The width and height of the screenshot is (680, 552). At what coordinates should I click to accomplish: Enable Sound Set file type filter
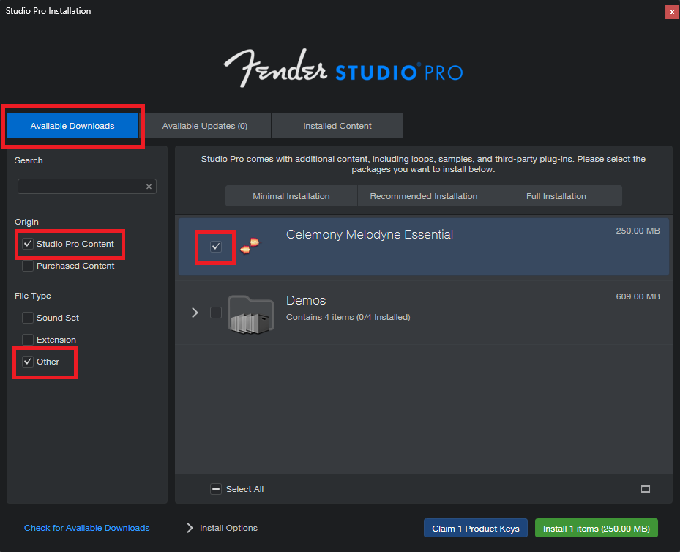point(28,318)
